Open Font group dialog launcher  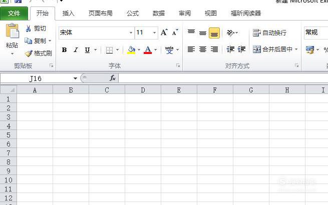(x=178, y=65)
